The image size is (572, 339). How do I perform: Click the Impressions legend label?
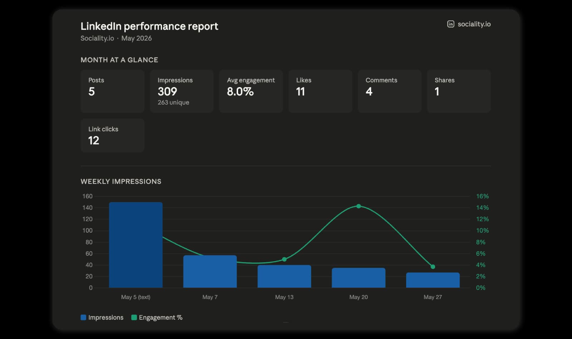[106, 318]
